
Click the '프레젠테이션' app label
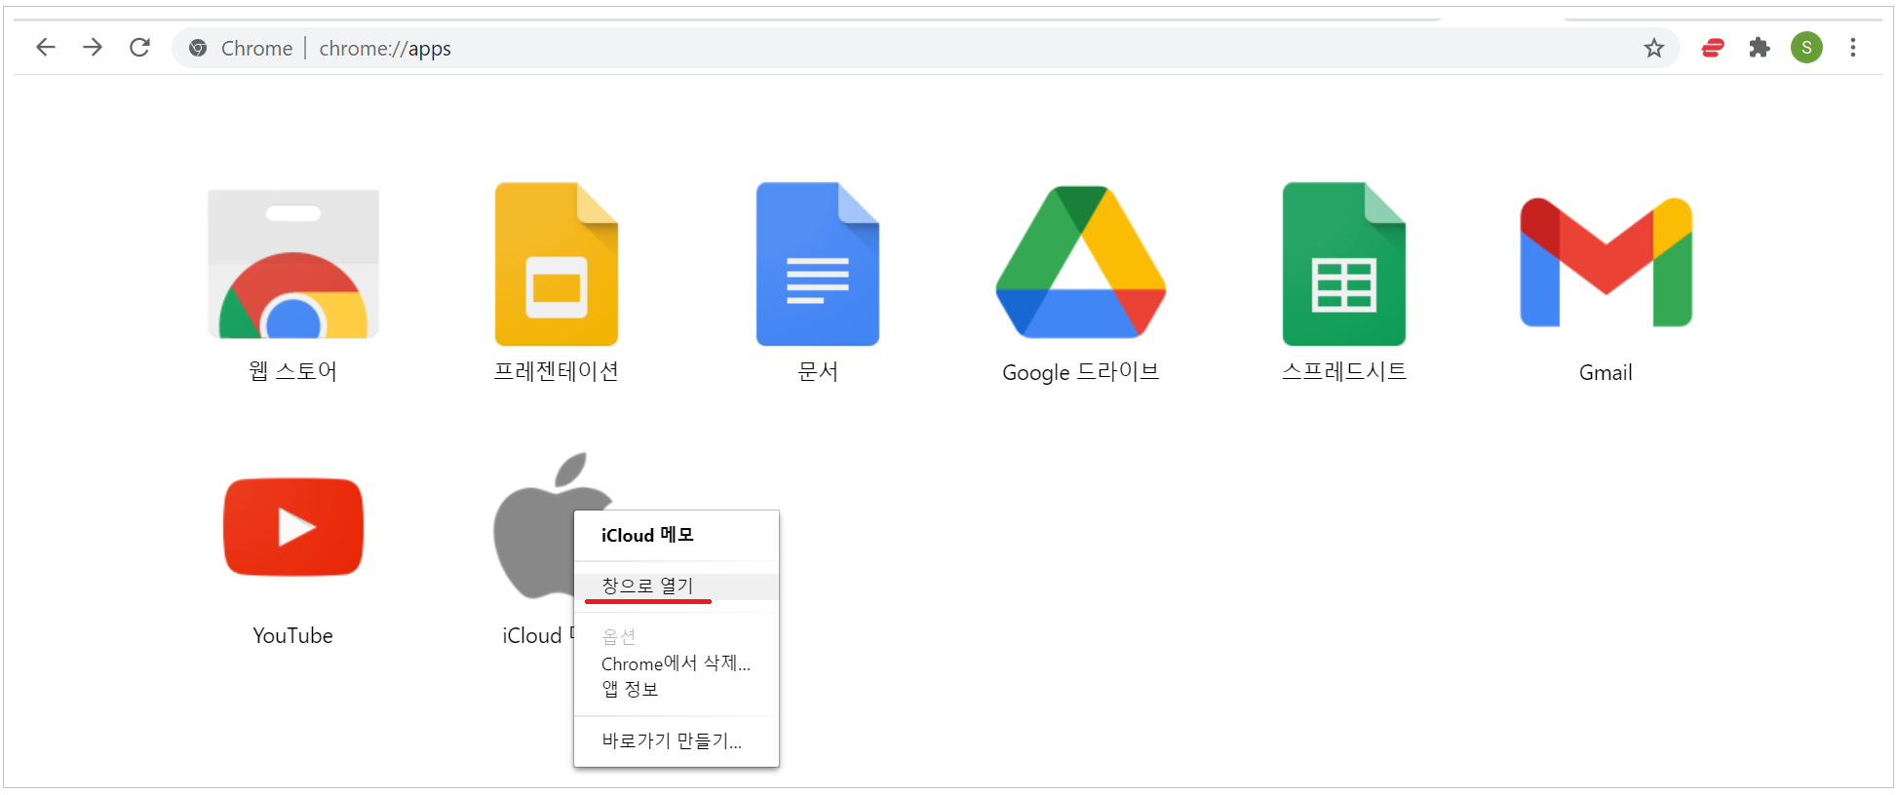click(x=557, y=371)
